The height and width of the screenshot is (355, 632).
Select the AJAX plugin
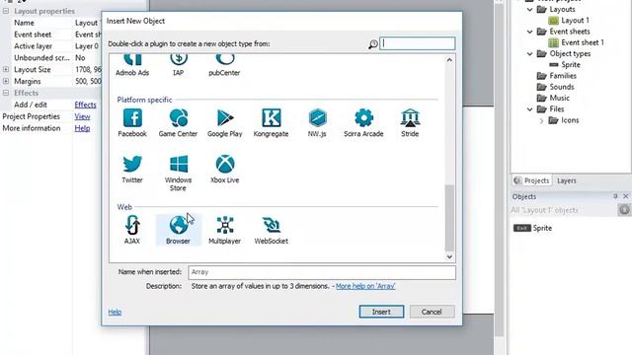coord(132,230)
